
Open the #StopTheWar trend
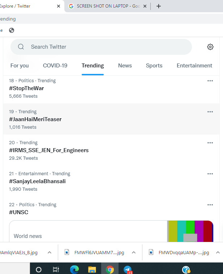point(26,88)
